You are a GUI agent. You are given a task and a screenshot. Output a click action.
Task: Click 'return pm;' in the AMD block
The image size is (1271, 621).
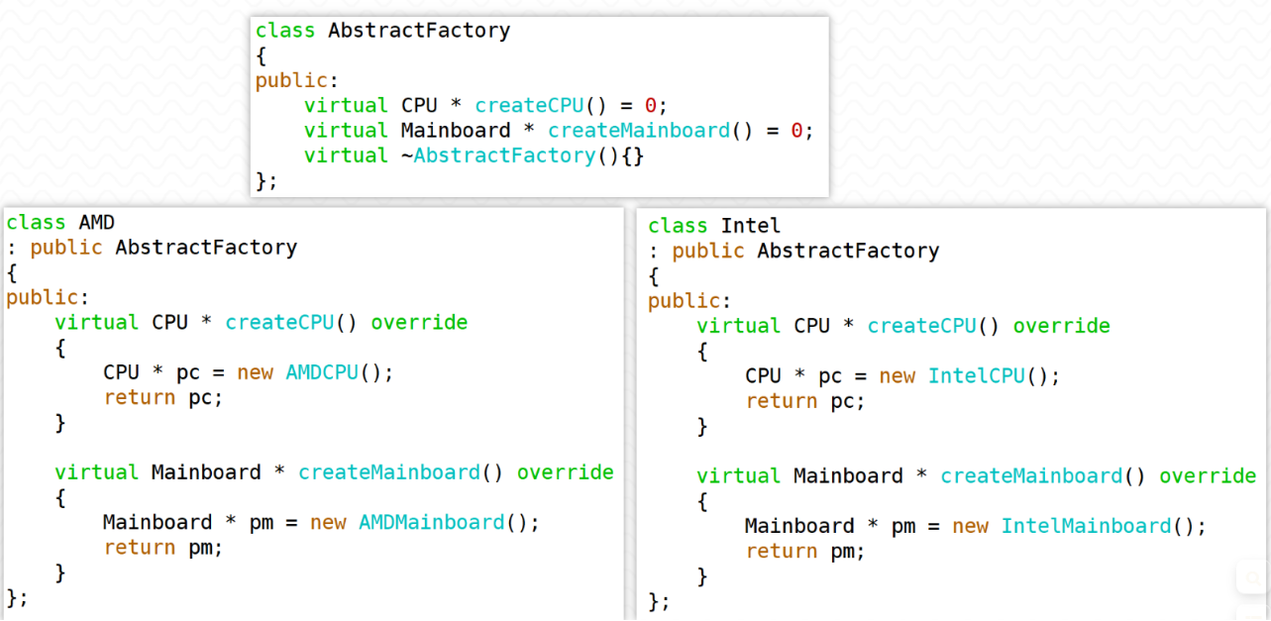[163, 547]
